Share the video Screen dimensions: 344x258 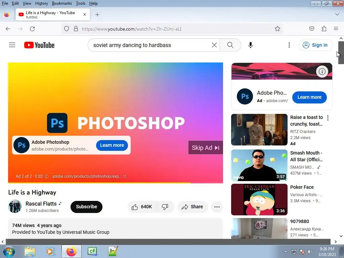[x=192, y=207]
